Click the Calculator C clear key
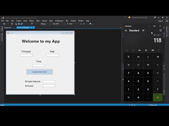Viewport: 169px width, 126px height. pos(148,57)
